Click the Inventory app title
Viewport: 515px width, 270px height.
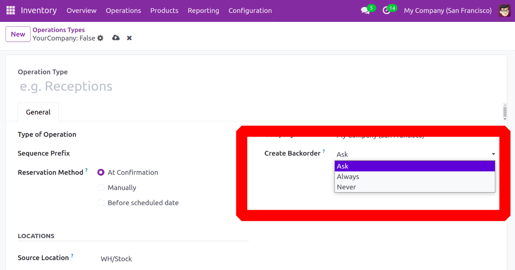click(x=39, y=10)
